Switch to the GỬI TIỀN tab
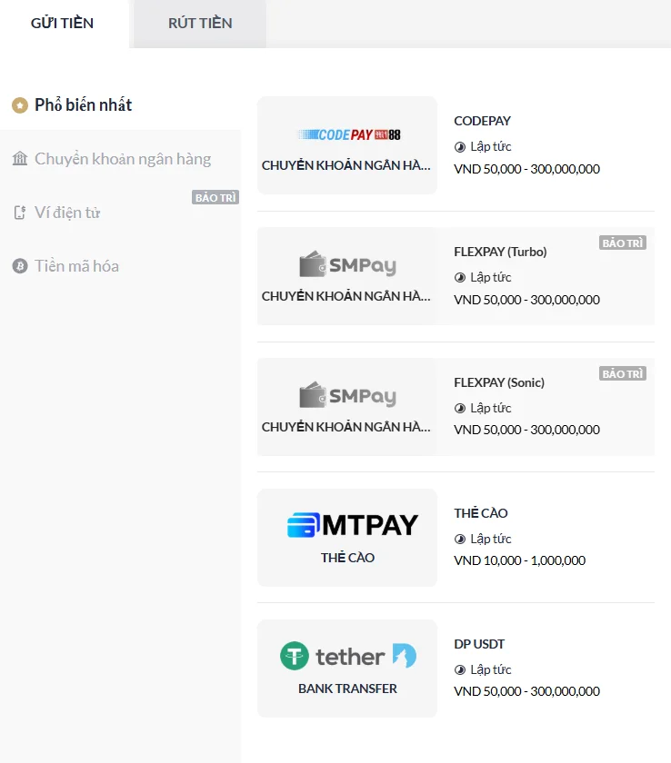Viewport: 671px width, 763px height. click(62, 24)
